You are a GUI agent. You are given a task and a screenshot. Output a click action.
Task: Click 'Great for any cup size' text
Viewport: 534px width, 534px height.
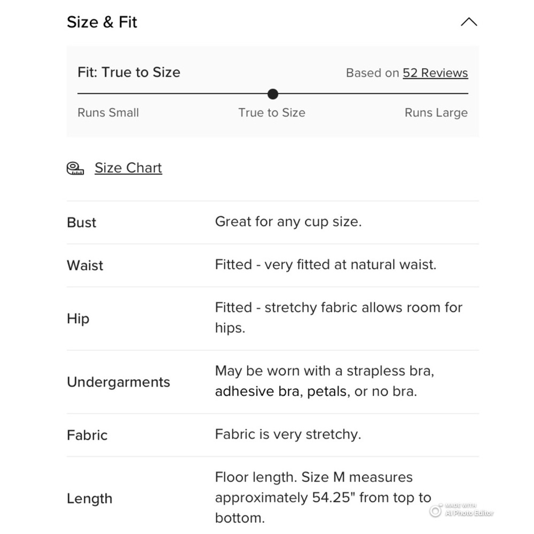(x=288, y=222)
